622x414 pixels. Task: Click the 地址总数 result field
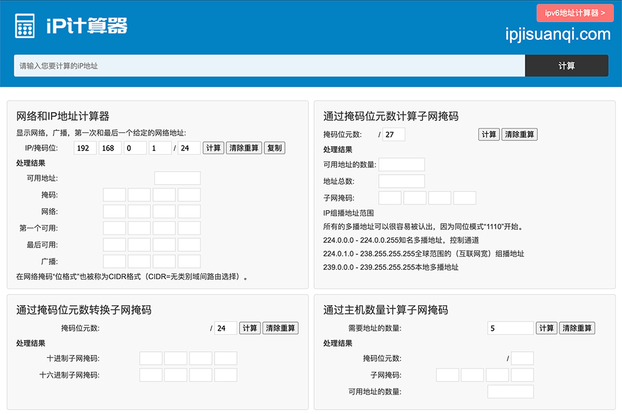(402, 182)
